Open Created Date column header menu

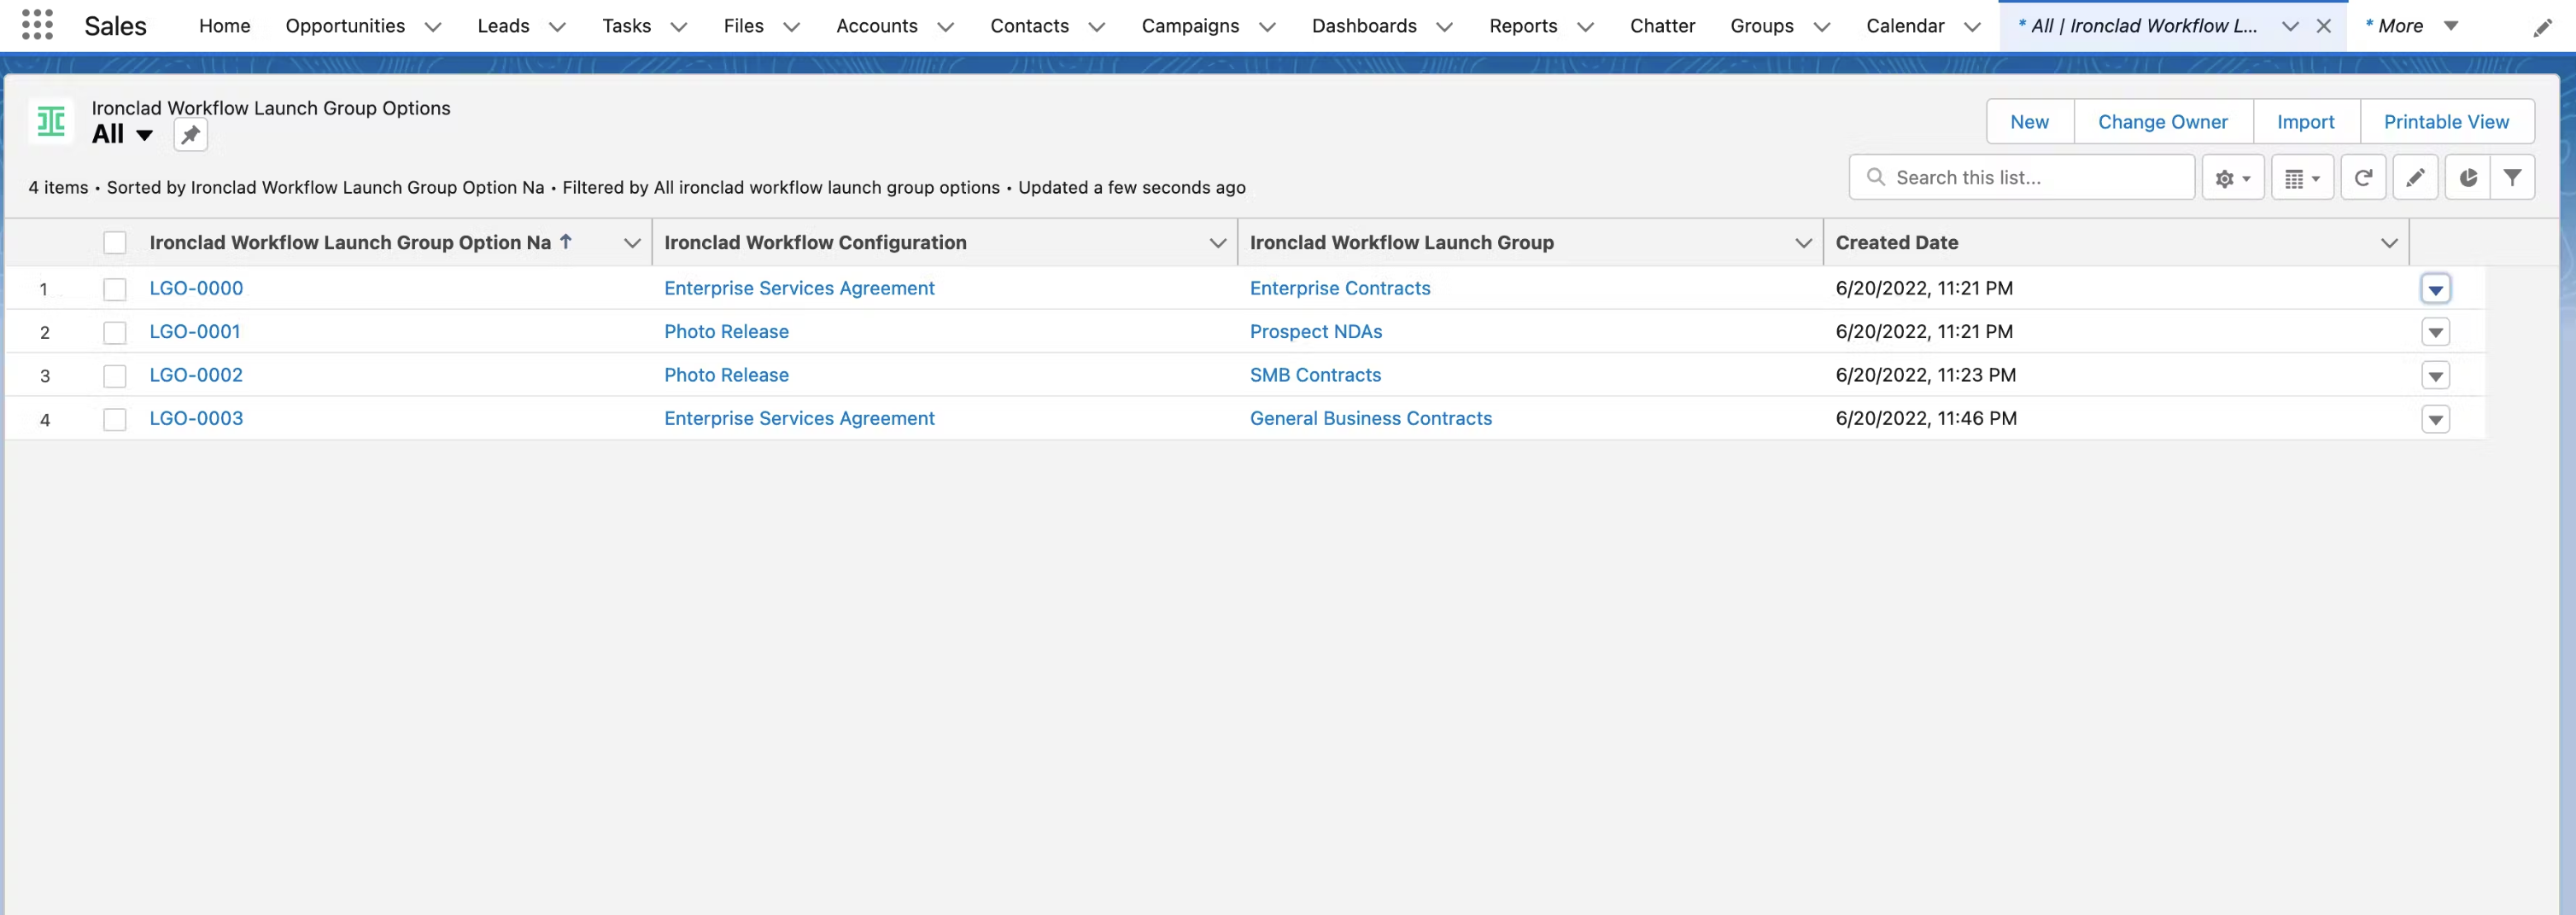[x=2389, y=242]
